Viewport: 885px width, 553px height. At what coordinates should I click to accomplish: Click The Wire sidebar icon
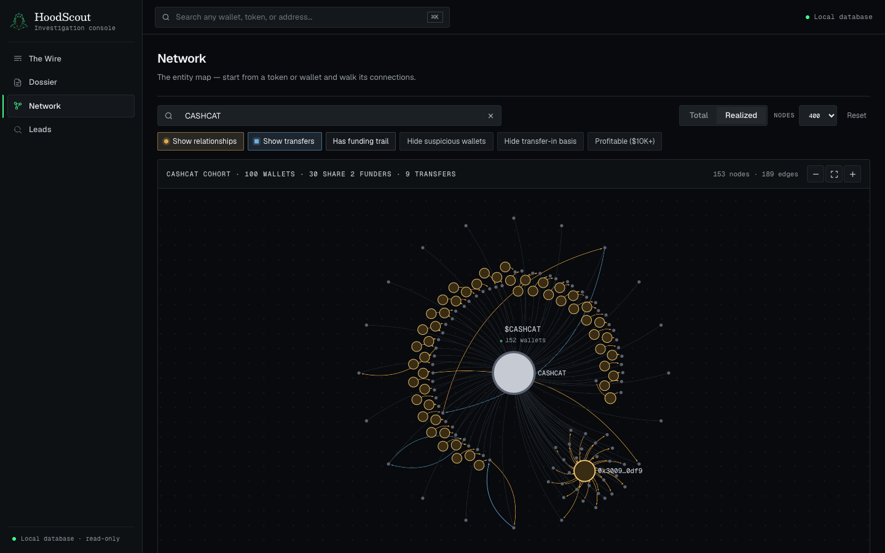tap(18, 59)
